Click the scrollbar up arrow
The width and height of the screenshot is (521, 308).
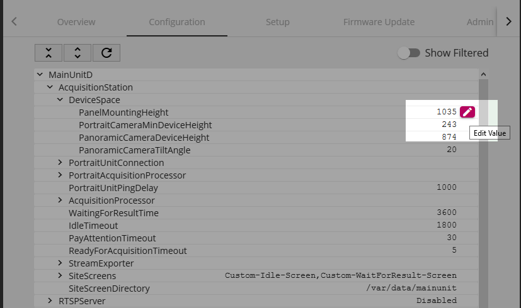coord(483,74)
